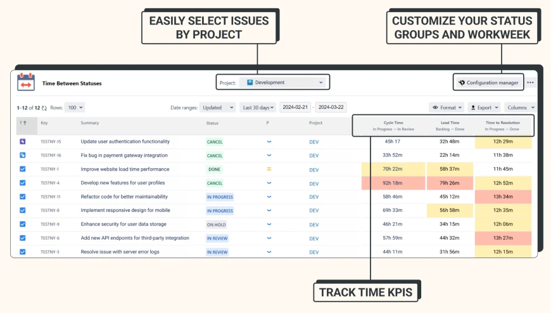The height and width of the screenshot is (313, 551).
Task: Open the Updated date range type dropdown
Action: tap(217, 107)
